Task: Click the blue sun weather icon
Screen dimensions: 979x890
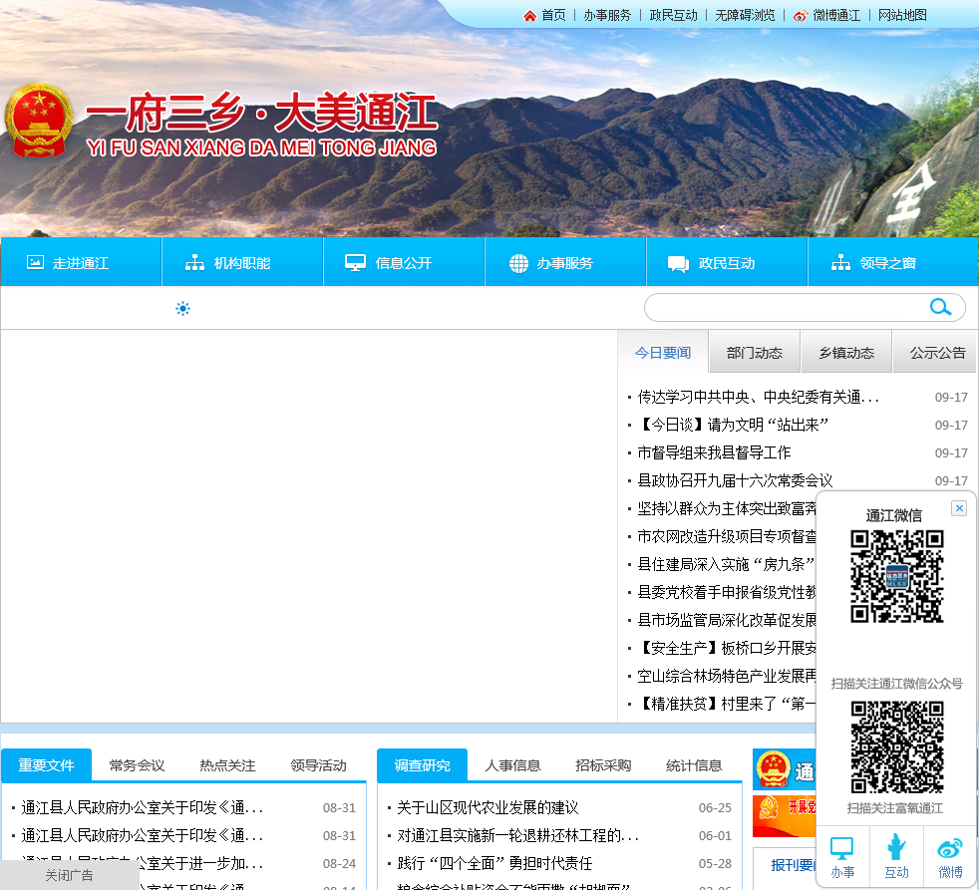Action: (x=182, y=308)
